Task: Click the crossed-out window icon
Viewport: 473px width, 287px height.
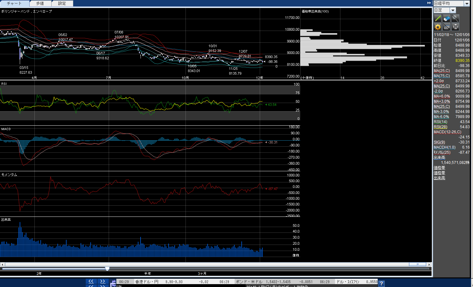Action: tap(447, 27)
